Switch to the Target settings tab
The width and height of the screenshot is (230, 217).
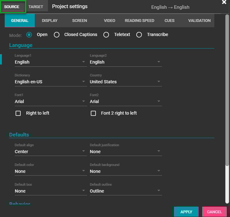coord(36,7)
